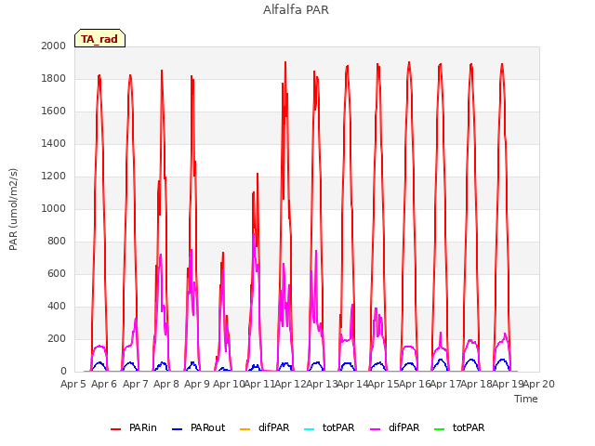Click the Time x-axis label
This screenshot has height=446, width=595.
coord(526,399)
